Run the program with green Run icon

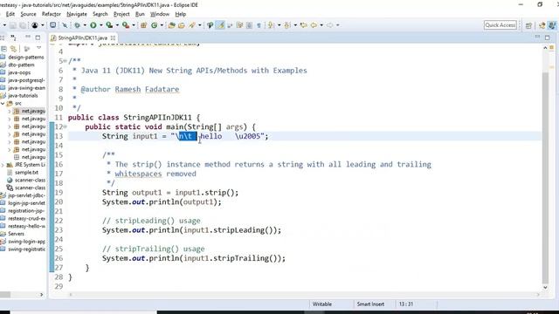click(x=93, y=25)
